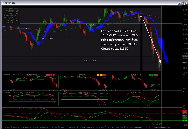The image size is (188, 129).
Task: Select the WR1 124.16 level label
Action: (48, 38)
